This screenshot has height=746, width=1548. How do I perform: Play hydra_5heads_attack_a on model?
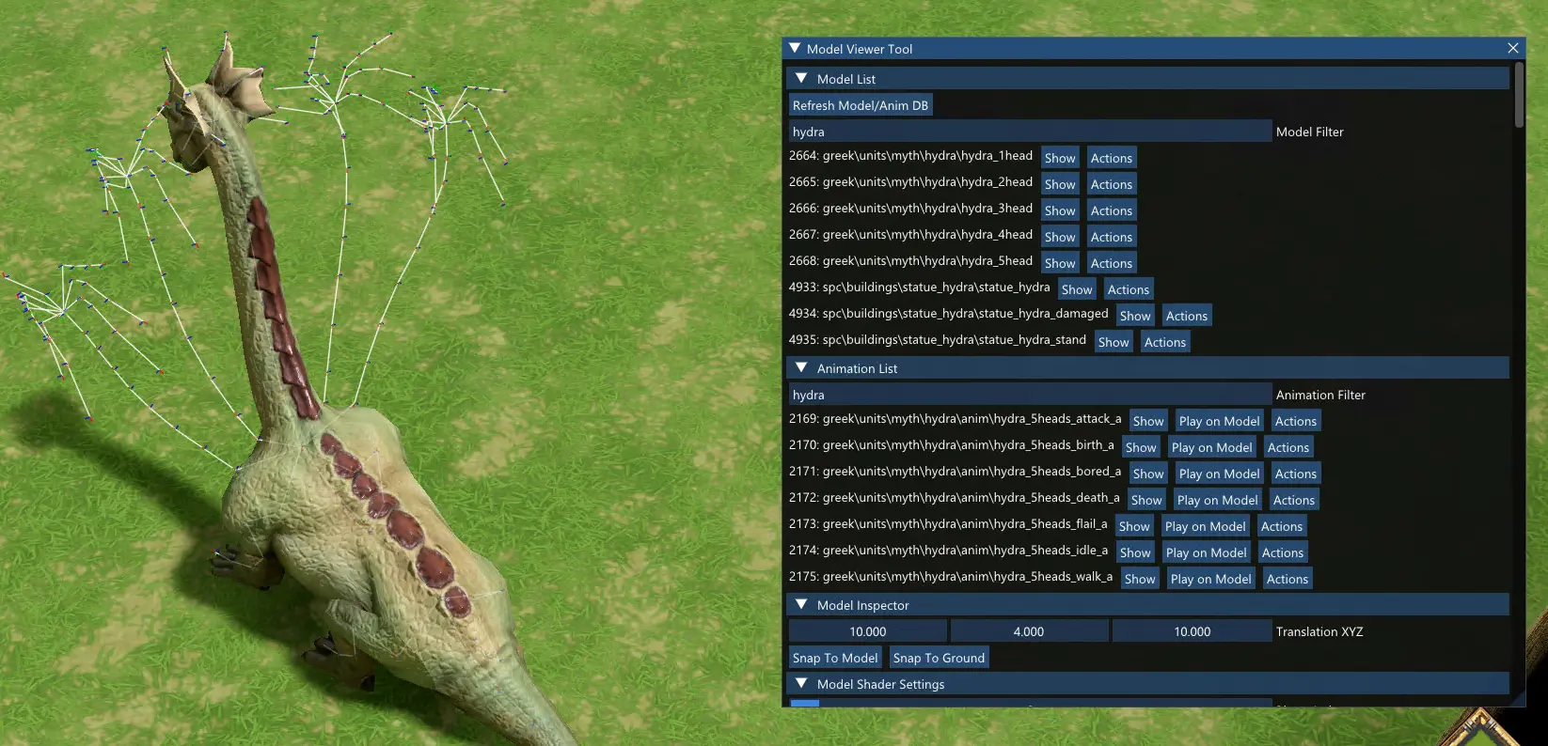tap(1220, 421)
